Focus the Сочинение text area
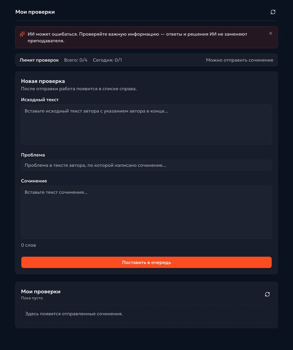 (146, 212)
